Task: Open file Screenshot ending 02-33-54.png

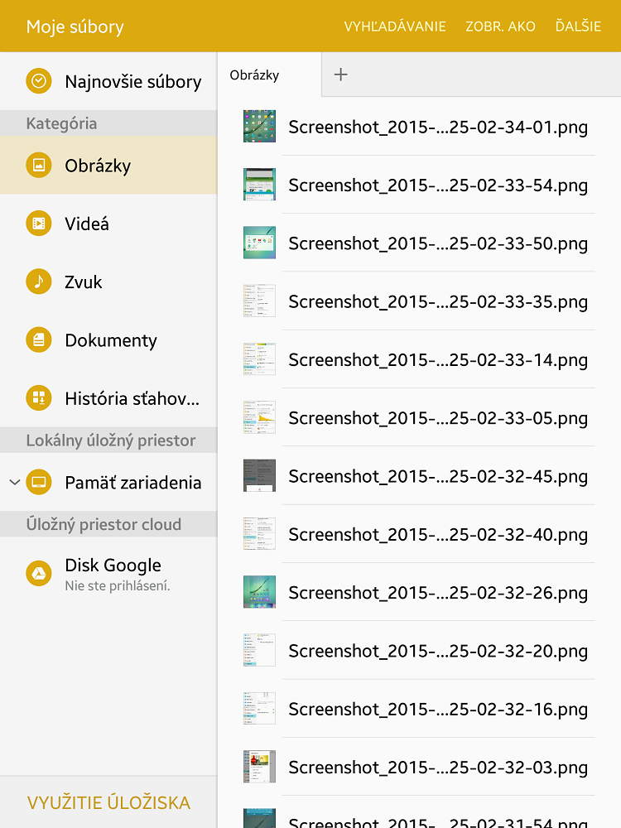Action: tap(437, 185)
